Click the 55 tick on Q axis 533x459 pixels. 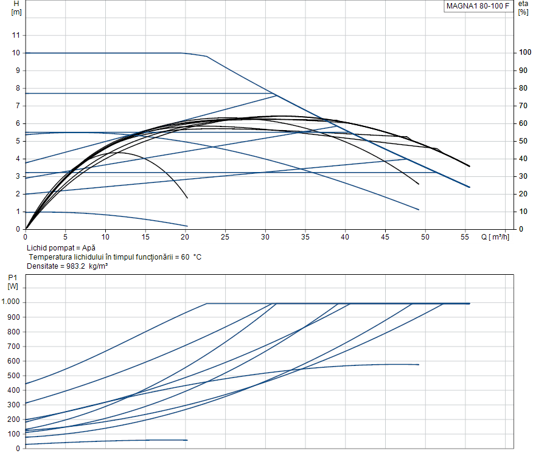pyautogui.click(x=466, y=237)
